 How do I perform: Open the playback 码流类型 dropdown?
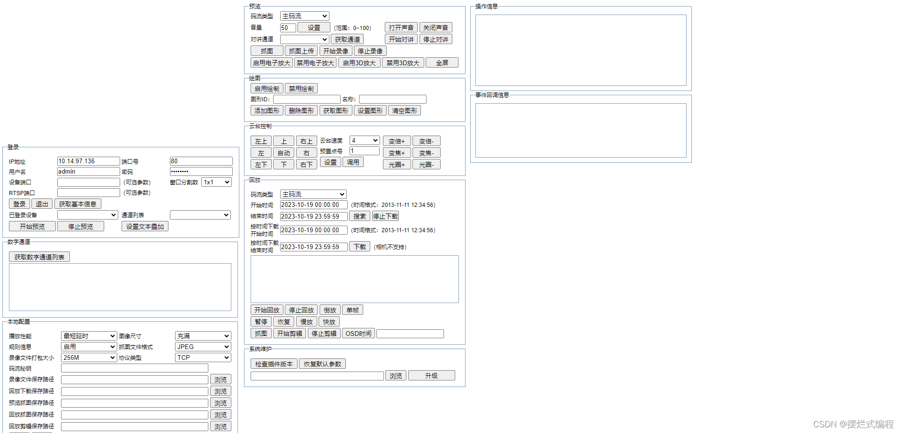tap(313, 194)
